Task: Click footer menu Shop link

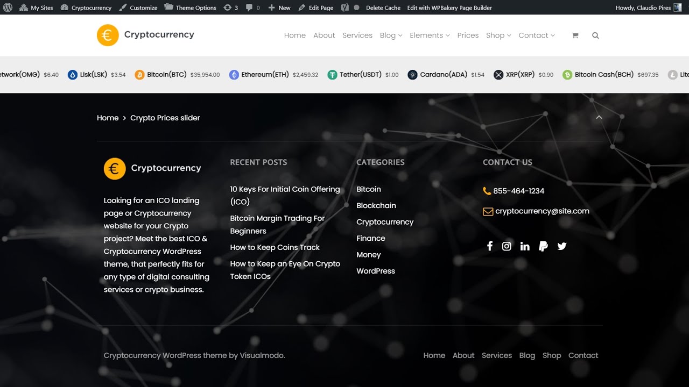Action: 552,355
